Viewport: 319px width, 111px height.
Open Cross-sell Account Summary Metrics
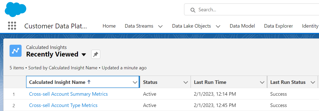point(68,94)
